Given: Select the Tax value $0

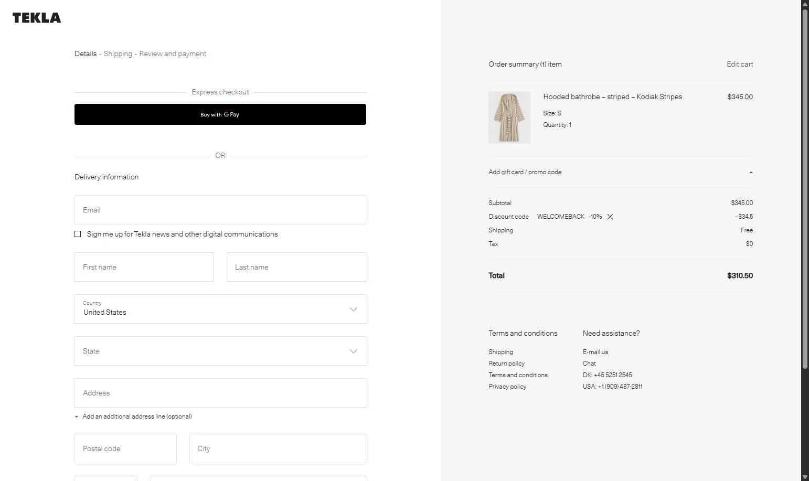Looking at the screenshot, I should click(750, 244).
